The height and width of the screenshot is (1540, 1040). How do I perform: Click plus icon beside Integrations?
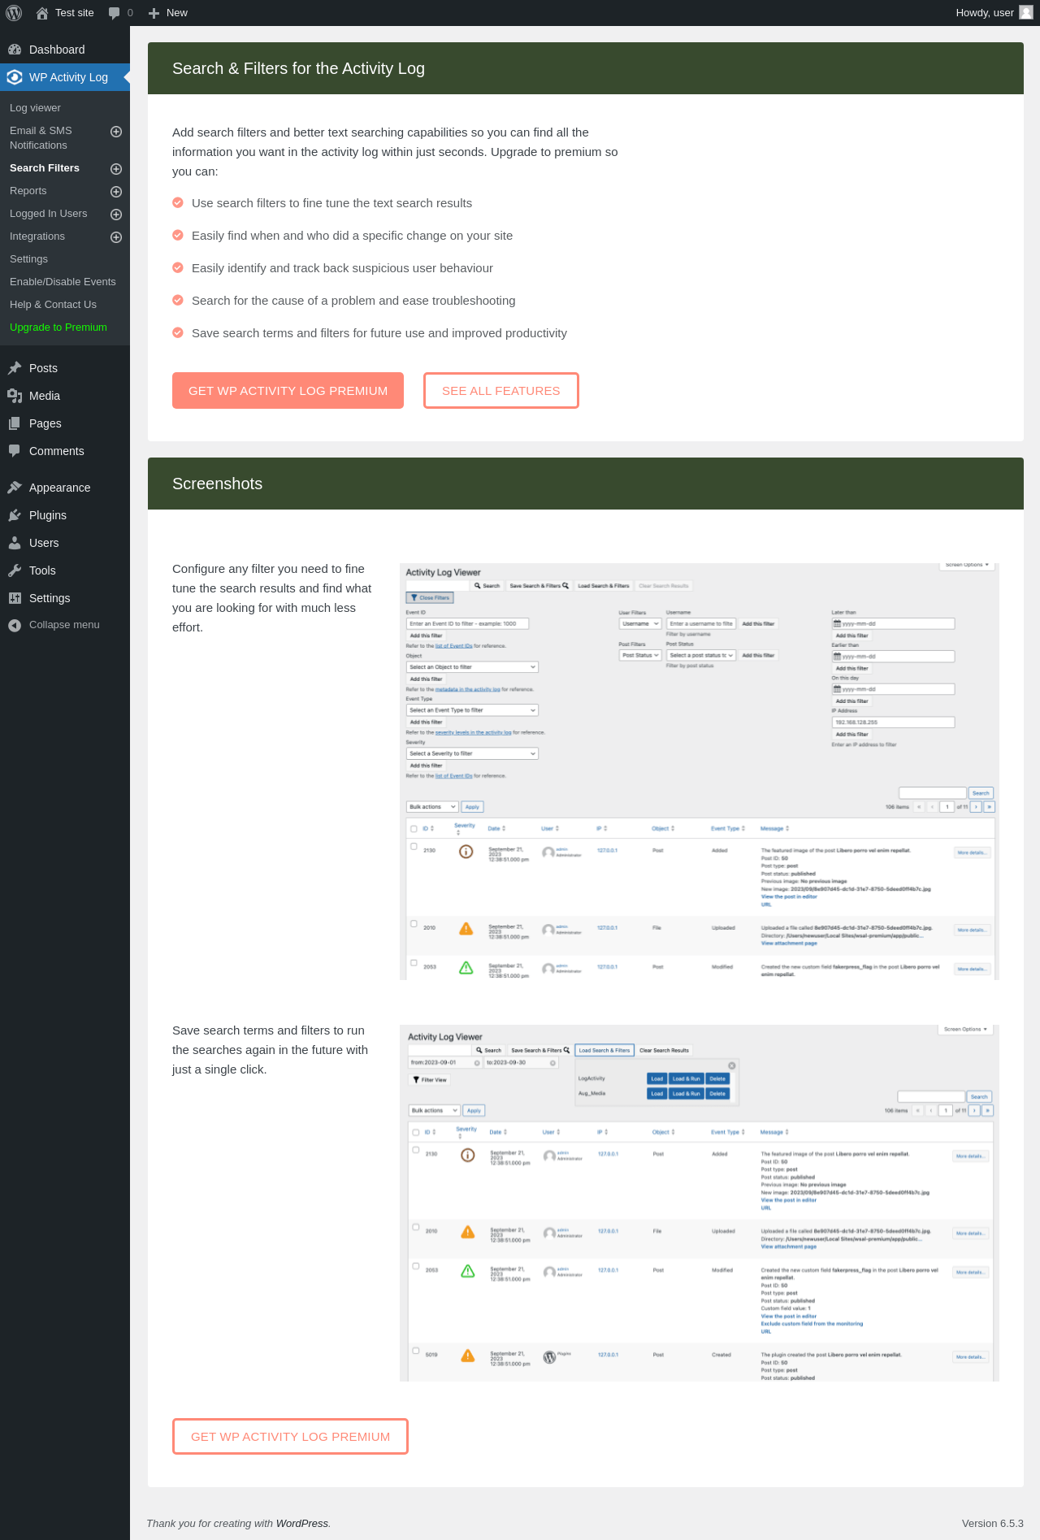tap(116, 237)
